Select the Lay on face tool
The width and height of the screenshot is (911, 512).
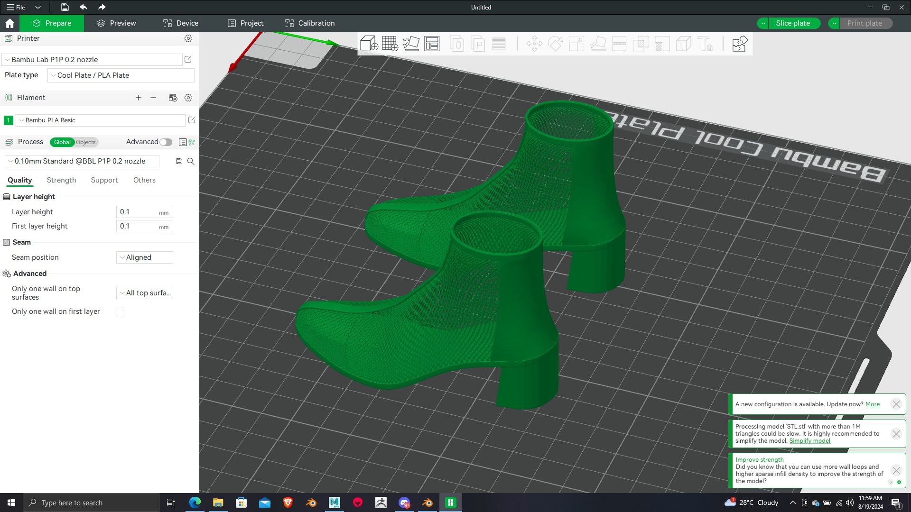(598, 44)
